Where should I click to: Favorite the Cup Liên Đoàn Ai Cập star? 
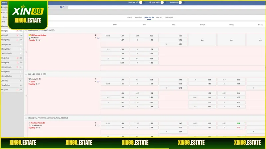pos(26,74)
